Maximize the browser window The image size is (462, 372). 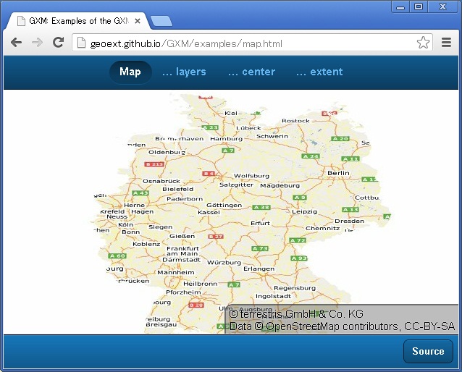[x=418, y=7]
